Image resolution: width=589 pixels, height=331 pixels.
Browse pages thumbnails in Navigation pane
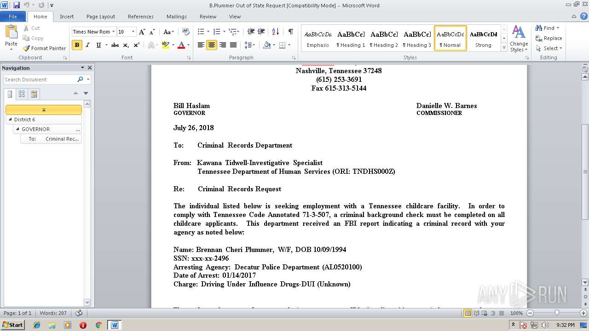tap(22, 94)
